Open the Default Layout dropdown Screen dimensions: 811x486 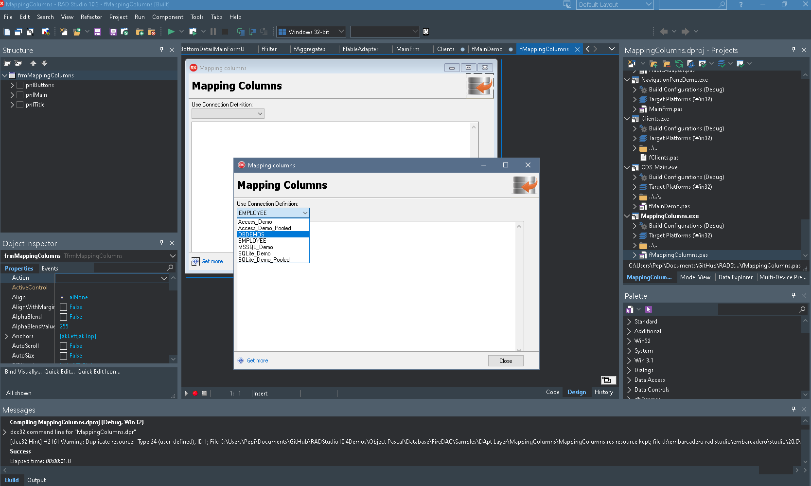tap(615, 5)
